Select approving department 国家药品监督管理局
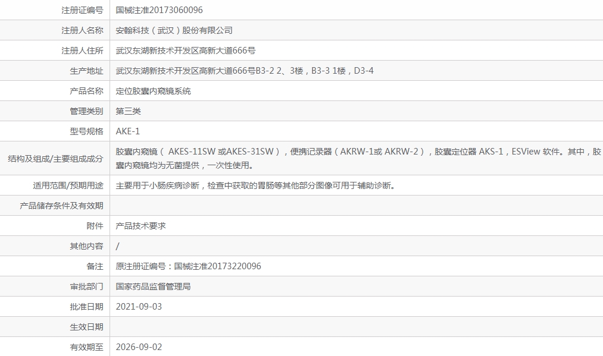This screenshot has width=603, height=356. tap(154, 287)
